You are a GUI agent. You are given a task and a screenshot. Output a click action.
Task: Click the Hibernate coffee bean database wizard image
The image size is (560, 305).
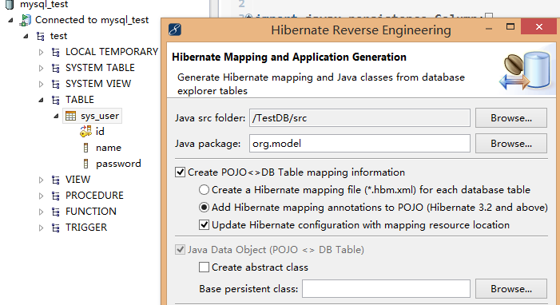(x=526, y=71)
